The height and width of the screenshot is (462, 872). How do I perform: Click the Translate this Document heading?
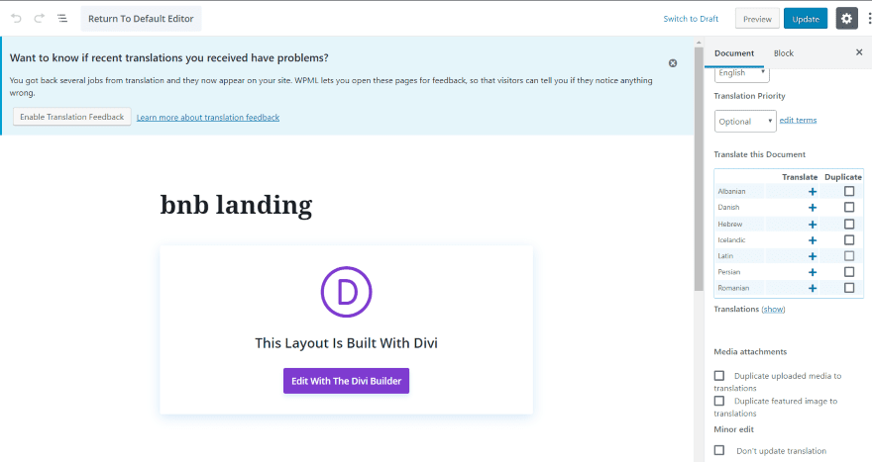[x=760, y=154]
